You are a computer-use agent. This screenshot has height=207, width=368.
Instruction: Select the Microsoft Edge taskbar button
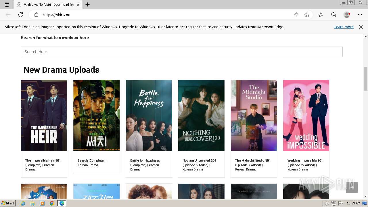click(62, 203)
